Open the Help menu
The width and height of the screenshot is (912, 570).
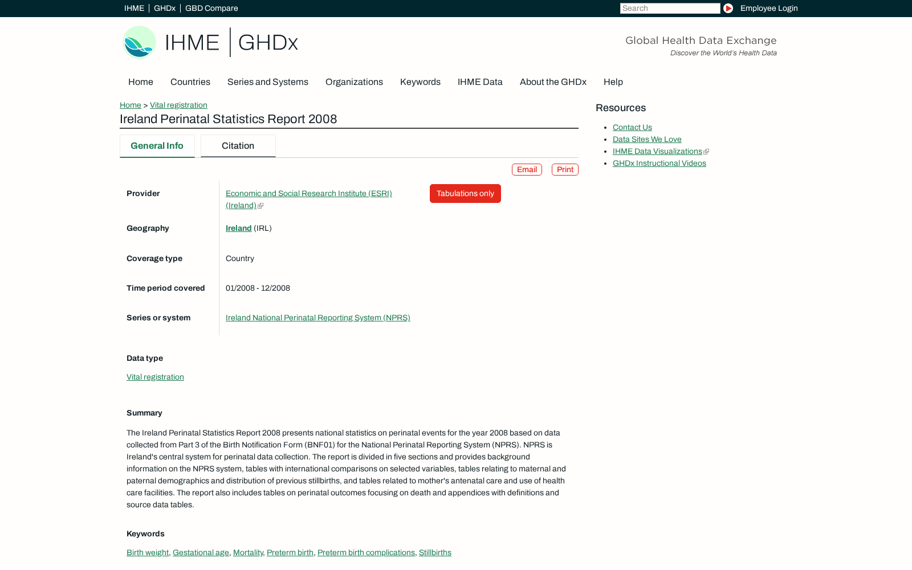pos(613,82)
